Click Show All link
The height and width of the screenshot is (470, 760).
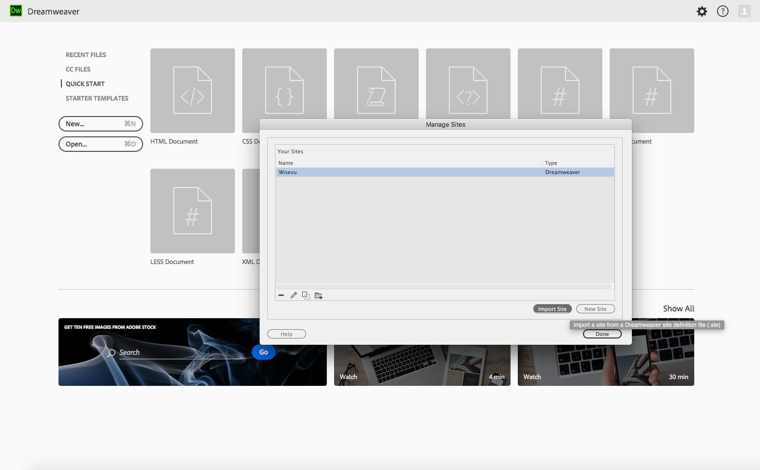678,308
